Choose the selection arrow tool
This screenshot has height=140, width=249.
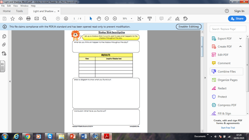(x=91, y=19)
